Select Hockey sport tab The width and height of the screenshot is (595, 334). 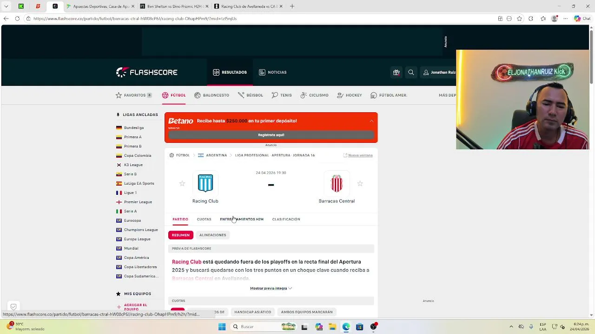click(x=350, y=95)
